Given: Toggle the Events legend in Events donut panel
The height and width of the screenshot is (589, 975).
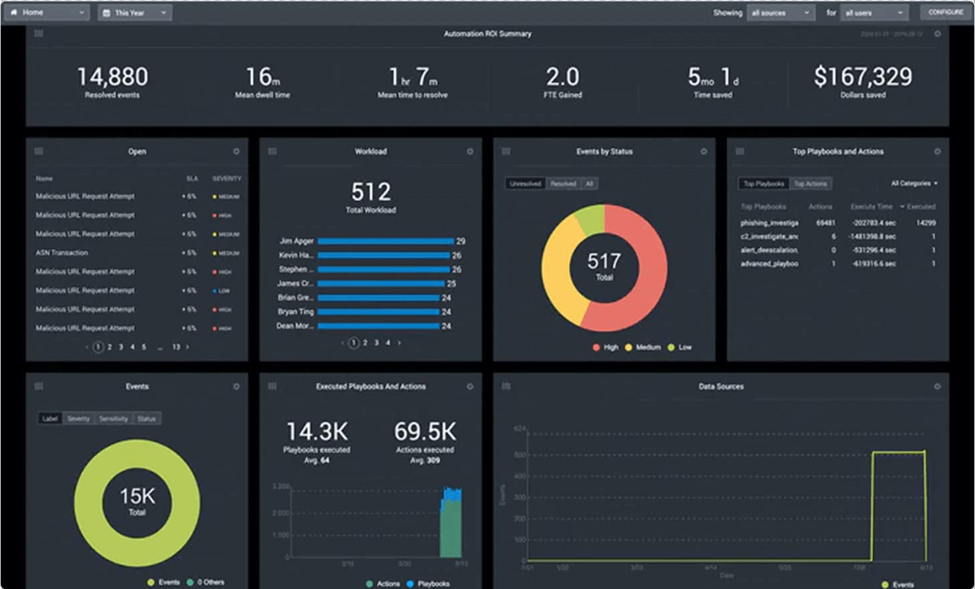Looking at the screenshot, I should (164, 582).
